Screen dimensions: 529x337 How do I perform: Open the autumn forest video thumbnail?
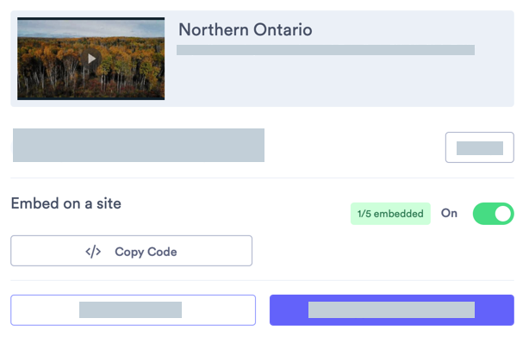click(x=91, y=59)
